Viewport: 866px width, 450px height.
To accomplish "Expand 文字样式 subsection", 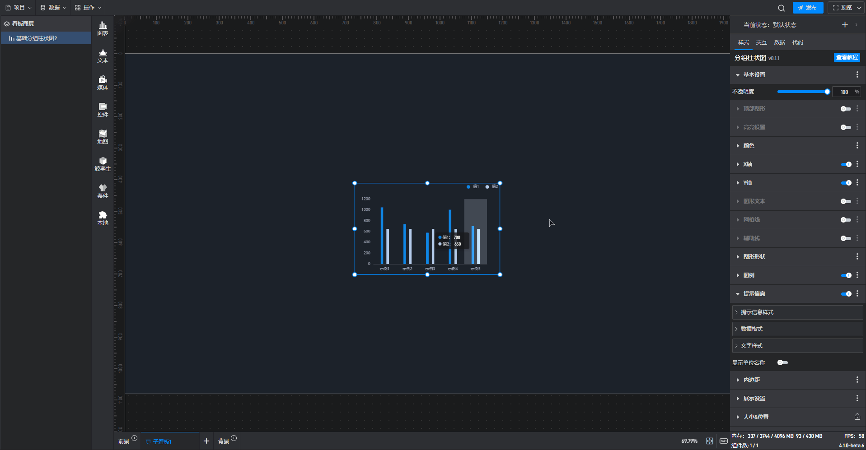I will (797, 345).
